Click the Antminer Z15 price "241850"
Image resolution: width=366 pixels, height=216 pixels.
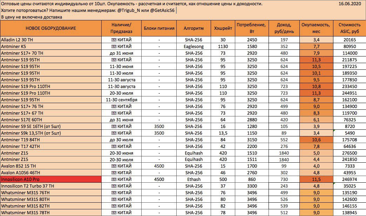tap(350, 160)
